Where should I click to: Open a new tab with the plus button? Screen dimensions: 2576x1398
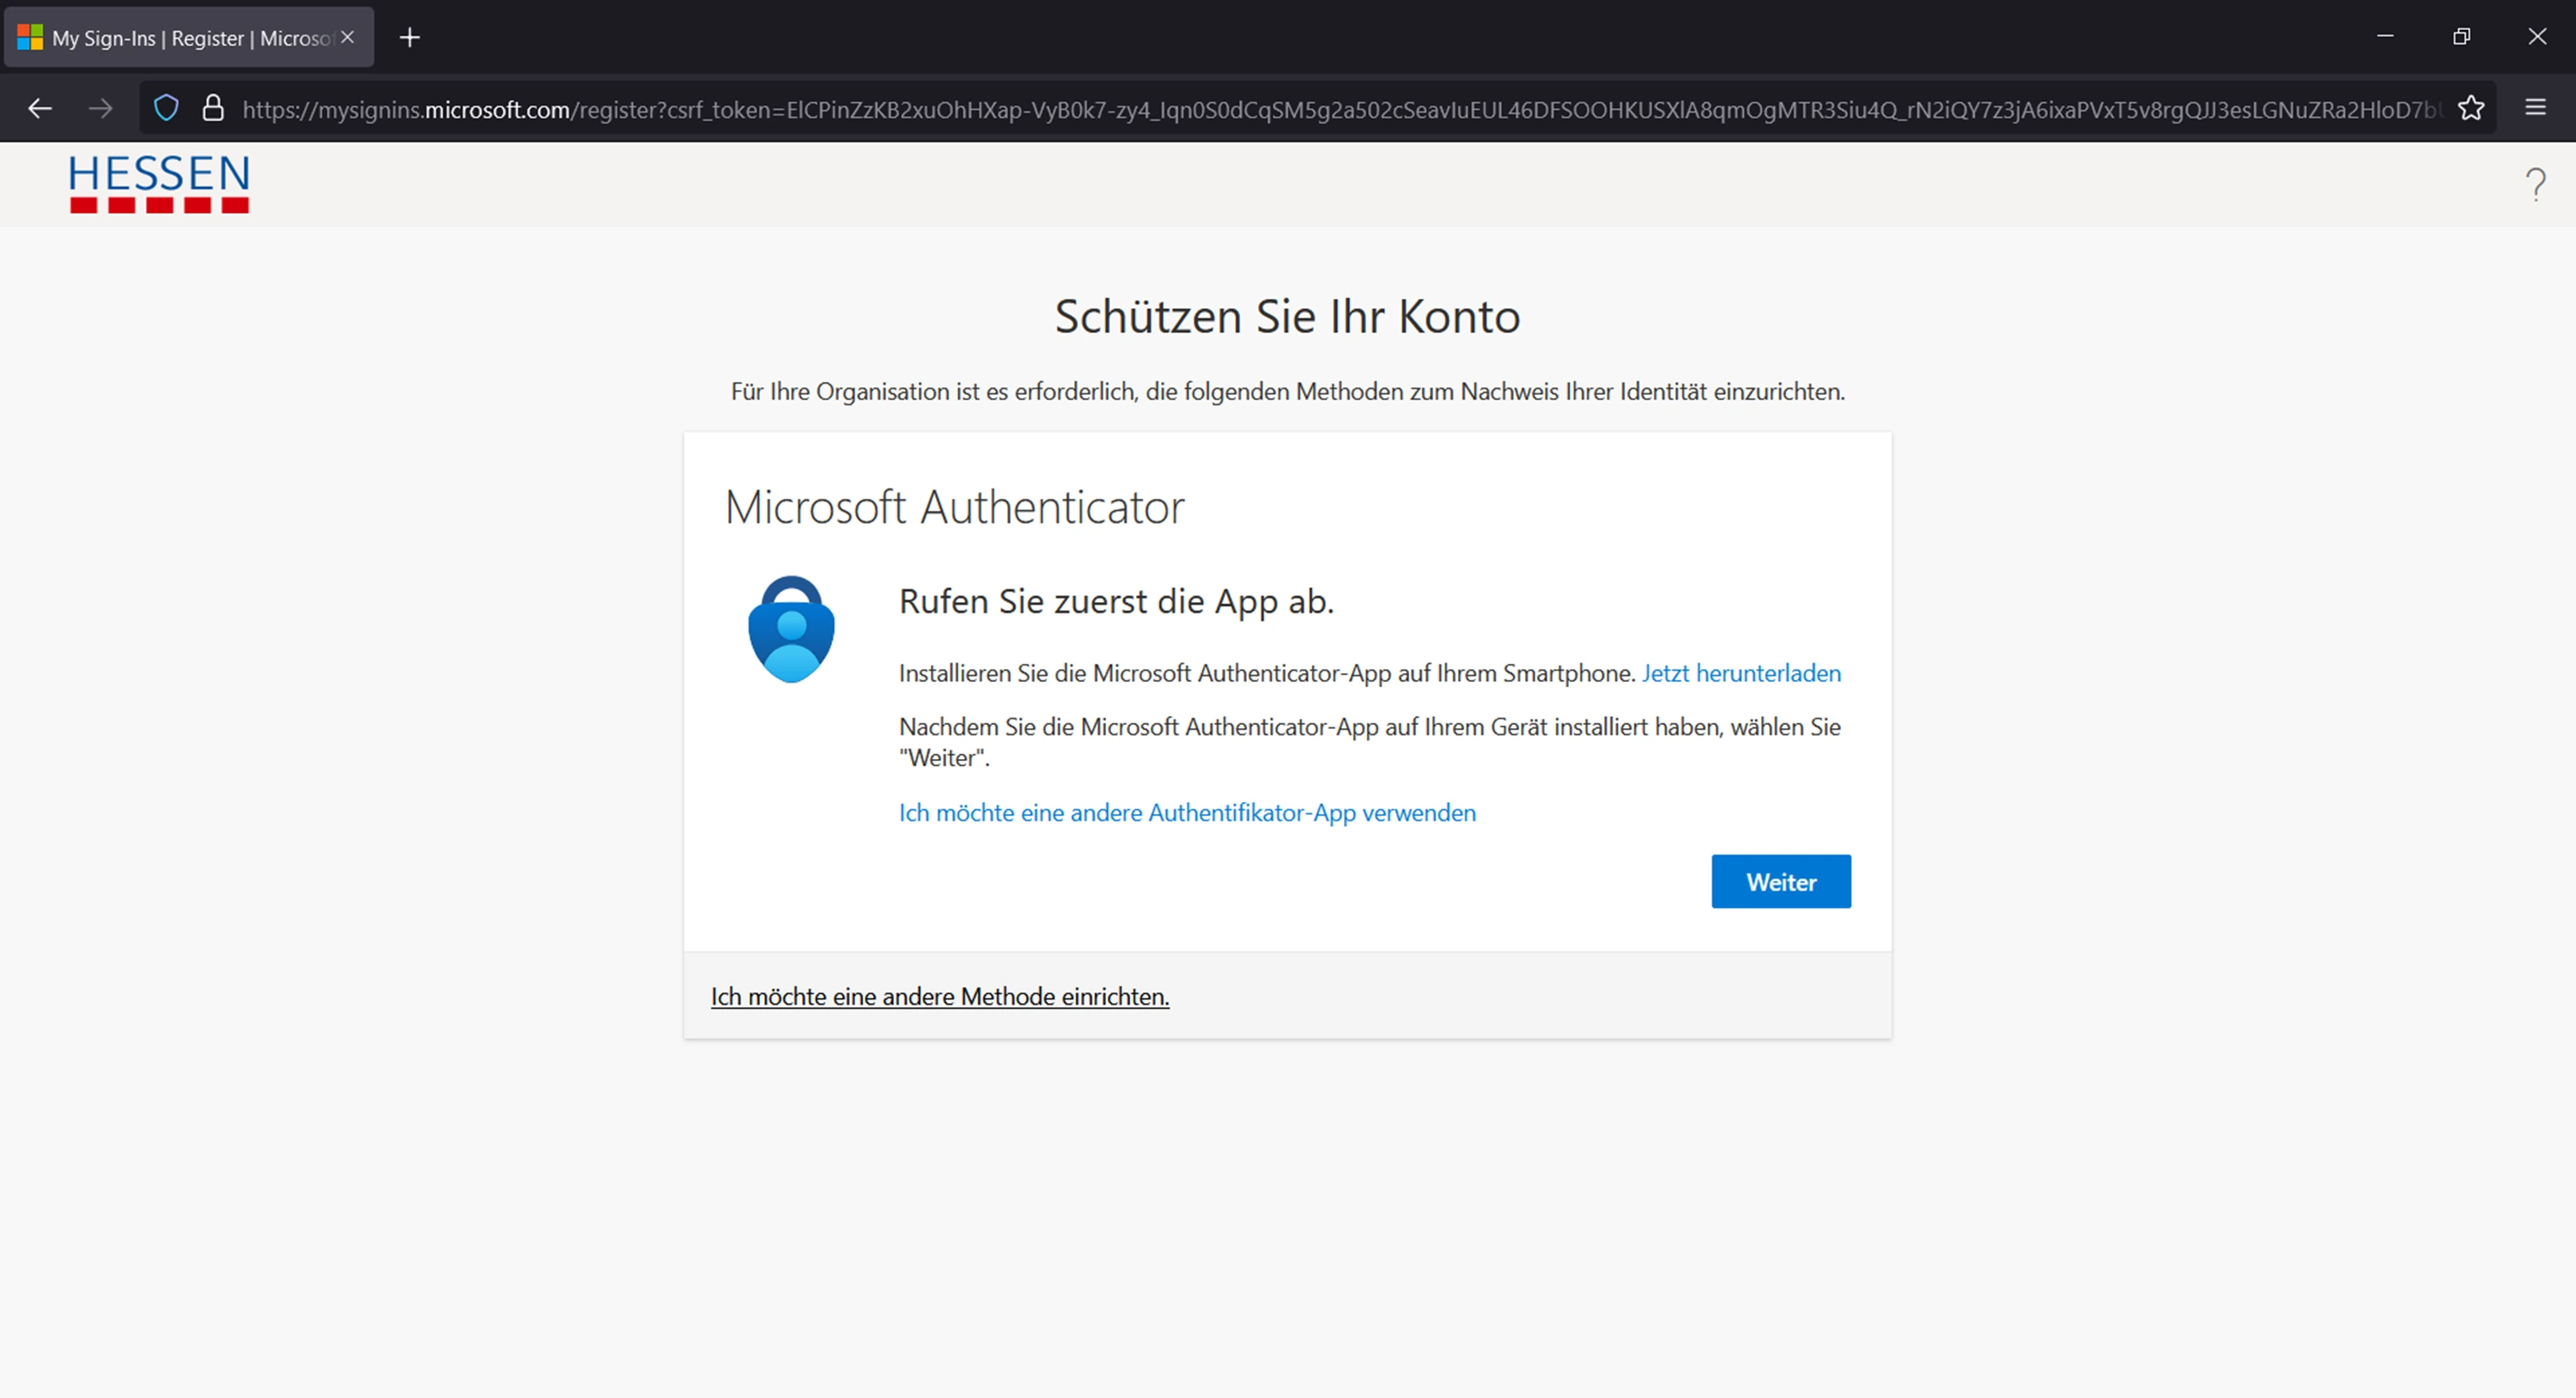pos(410,38)
